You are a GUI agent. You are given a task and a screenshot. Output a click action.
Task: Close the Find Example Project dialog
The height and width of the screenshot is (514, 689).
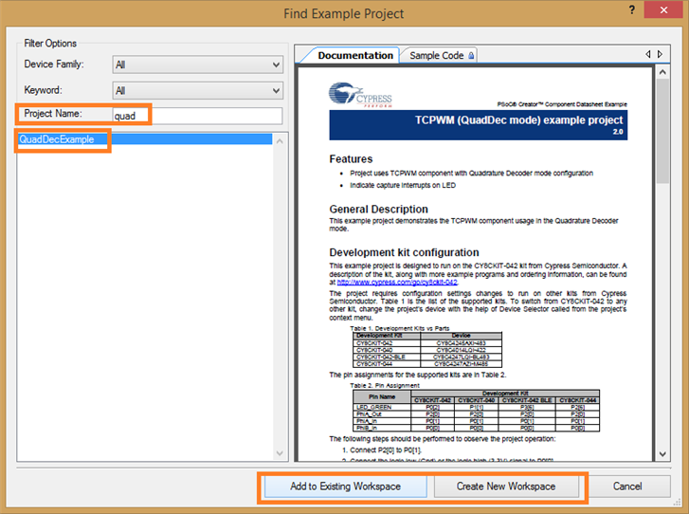(663, 11)
